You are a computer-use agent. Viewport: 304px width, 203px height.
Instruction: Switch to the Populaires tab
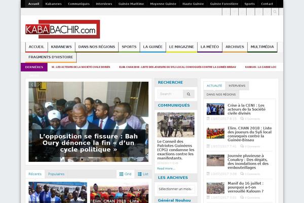pos(56,174)
